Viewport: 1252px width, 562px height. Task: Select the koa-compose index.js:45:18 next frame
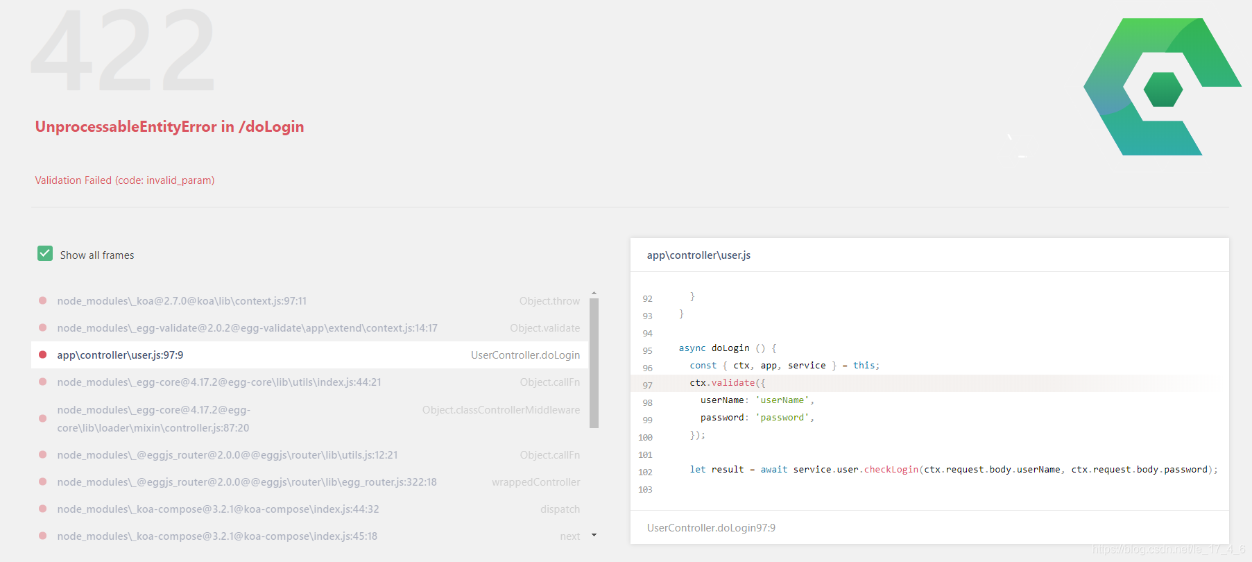pos(309,536)
